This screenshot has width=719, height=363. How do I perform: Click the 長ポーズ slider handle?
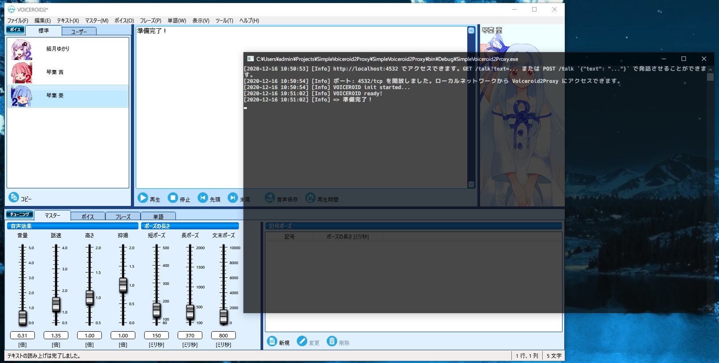[190, 312]
